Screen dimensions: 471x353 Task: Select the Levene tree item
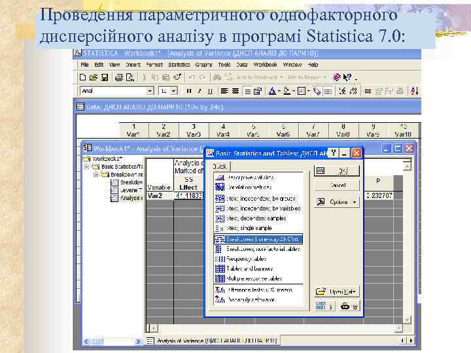126,190
